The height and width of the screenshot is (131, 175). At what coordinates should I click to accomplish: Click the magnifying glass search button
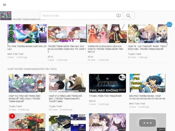128,15
